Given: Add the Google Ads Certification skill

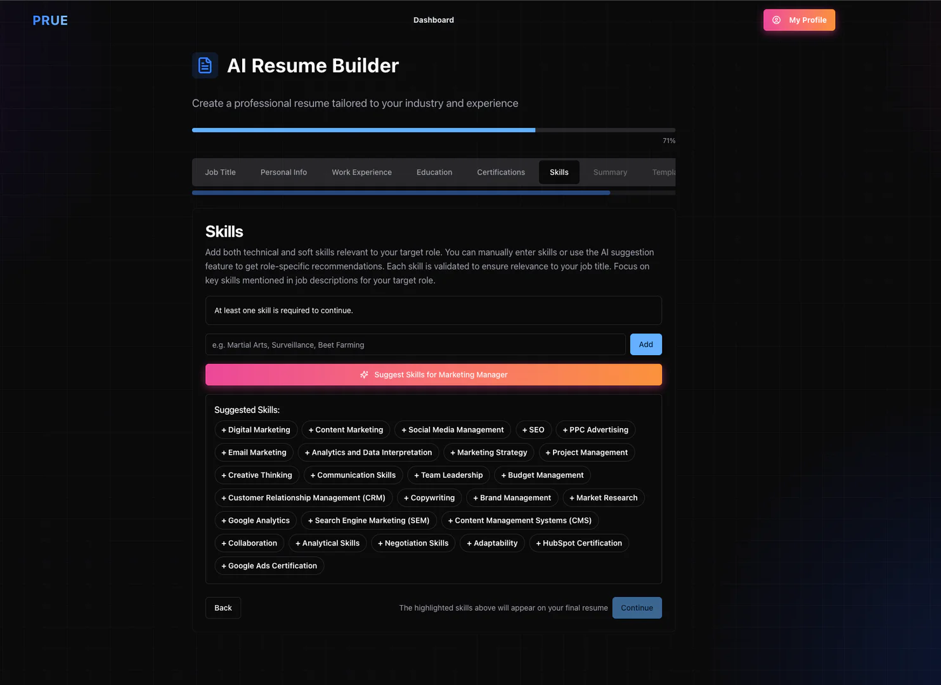Looking at the screenshot, I should (x=269, y=566).
